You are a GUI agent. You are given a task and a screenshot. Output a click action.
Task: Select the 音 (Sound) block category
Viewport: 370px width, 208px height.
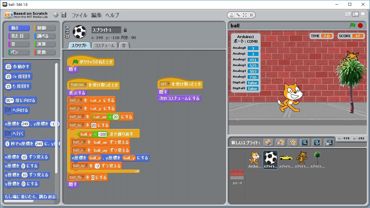pyautogui.click(x=19, y=44)
